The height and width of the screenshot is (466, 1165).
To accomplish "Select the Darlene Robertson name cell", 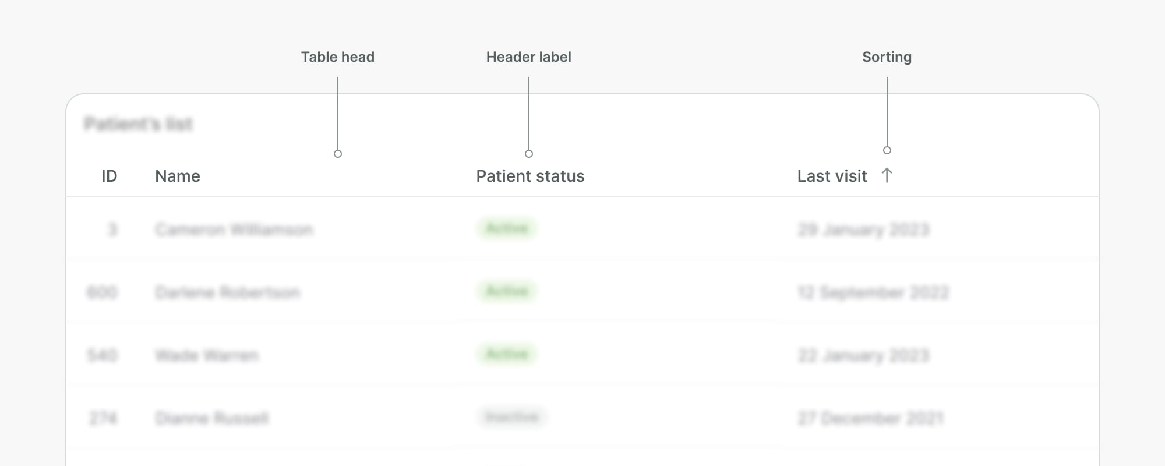I will tap(228, 292).
